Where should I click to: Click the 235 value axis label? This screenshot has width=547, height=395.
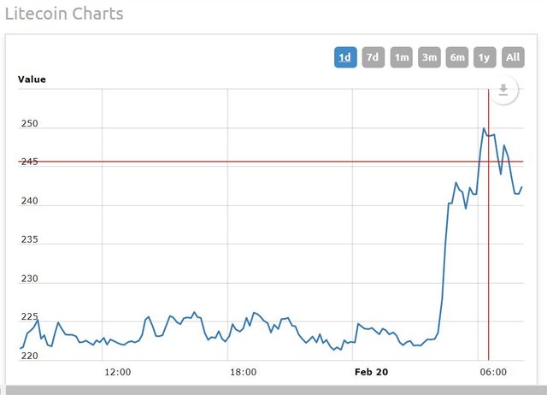pyautogui.click(x=29, y=241)
